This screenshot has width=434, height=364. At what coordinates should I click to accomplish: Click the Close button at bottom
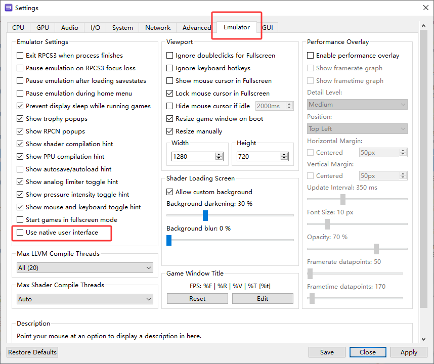click(368, 352)
